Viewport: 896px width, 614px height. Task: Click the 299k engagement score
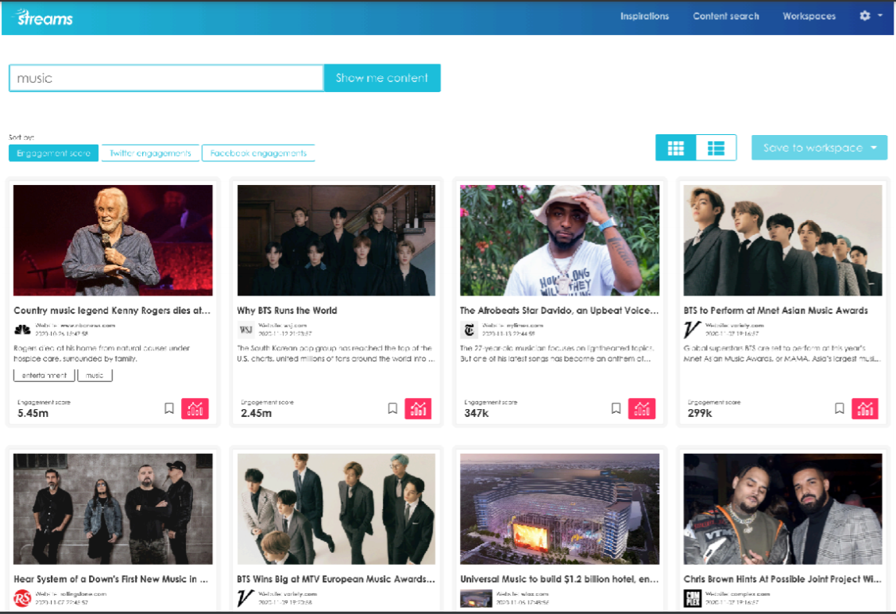pyautogui.click(x=700, y=413)
